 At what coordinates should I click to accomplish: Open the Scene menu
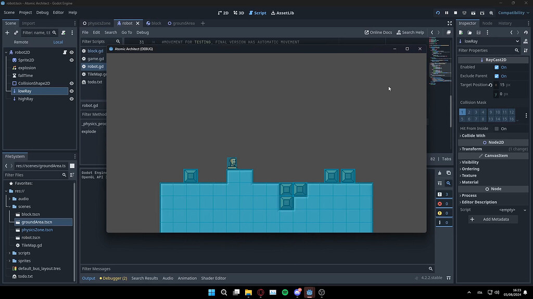coord(9,12)
